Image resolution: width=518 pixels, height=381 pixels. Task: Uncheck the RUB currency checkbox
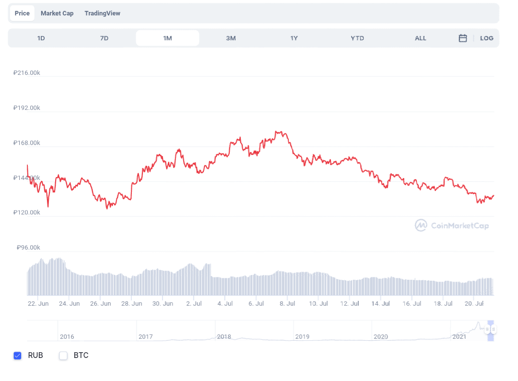(18, 356)
